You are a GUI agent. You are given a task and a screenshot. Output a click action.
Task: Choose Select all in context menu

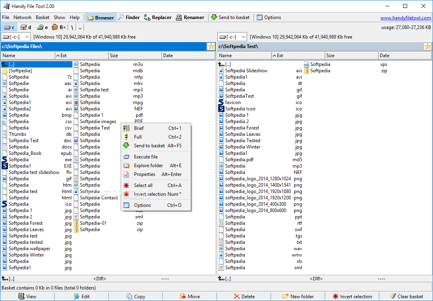click(156, 185)
